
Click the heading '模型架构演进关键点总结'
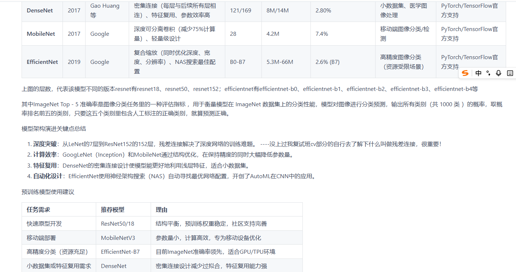click(x=54, y=129)
